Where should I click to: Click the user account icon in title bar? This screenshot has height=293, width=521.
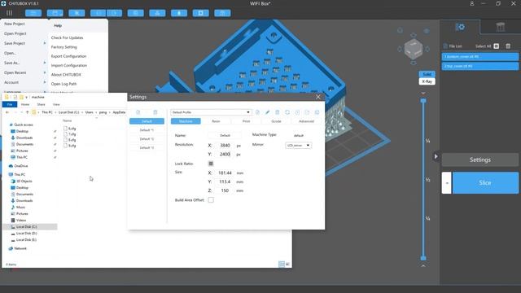point(472,3)
